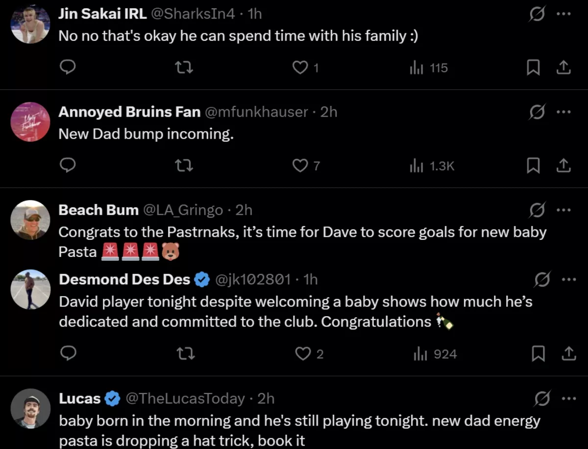Repost the Annoyed Bruins Fan tweet

[x=184, y=166]
